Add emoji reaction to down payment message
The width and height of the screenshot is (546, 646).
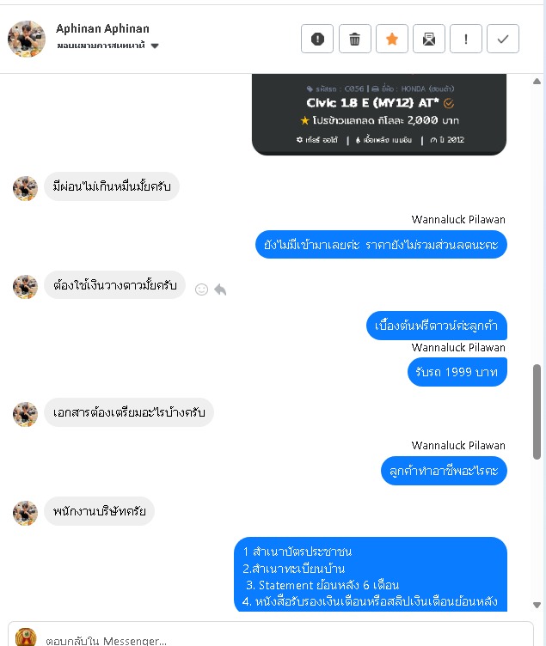click(201, 289)
